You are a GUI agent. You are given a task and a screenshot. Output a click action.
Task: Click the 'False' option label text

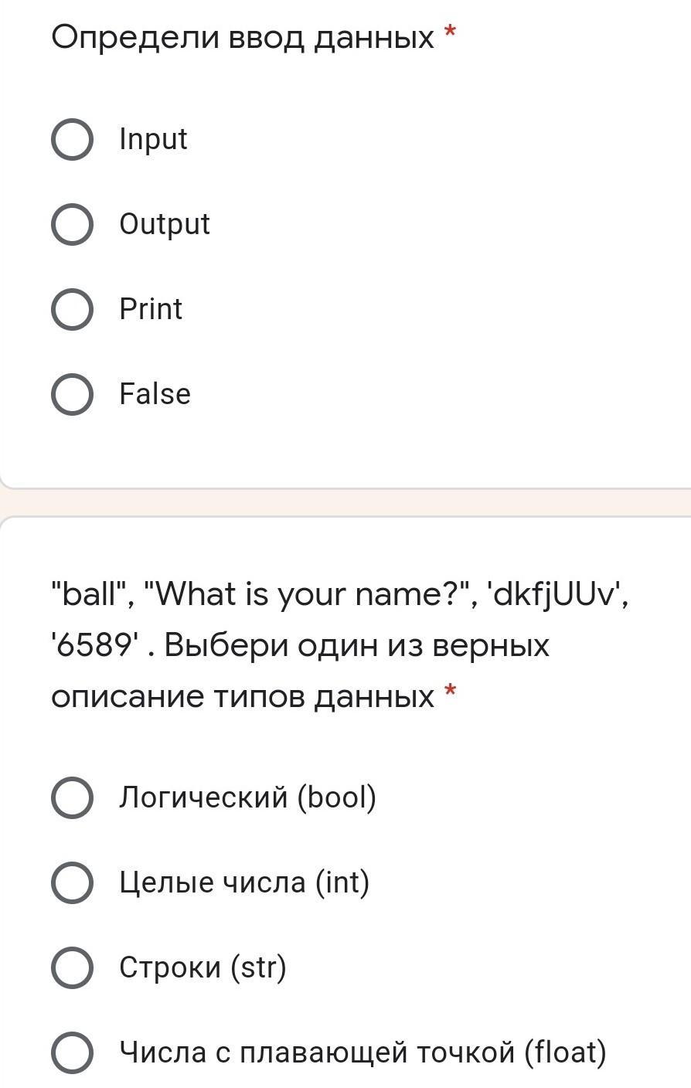click(155, 395)
